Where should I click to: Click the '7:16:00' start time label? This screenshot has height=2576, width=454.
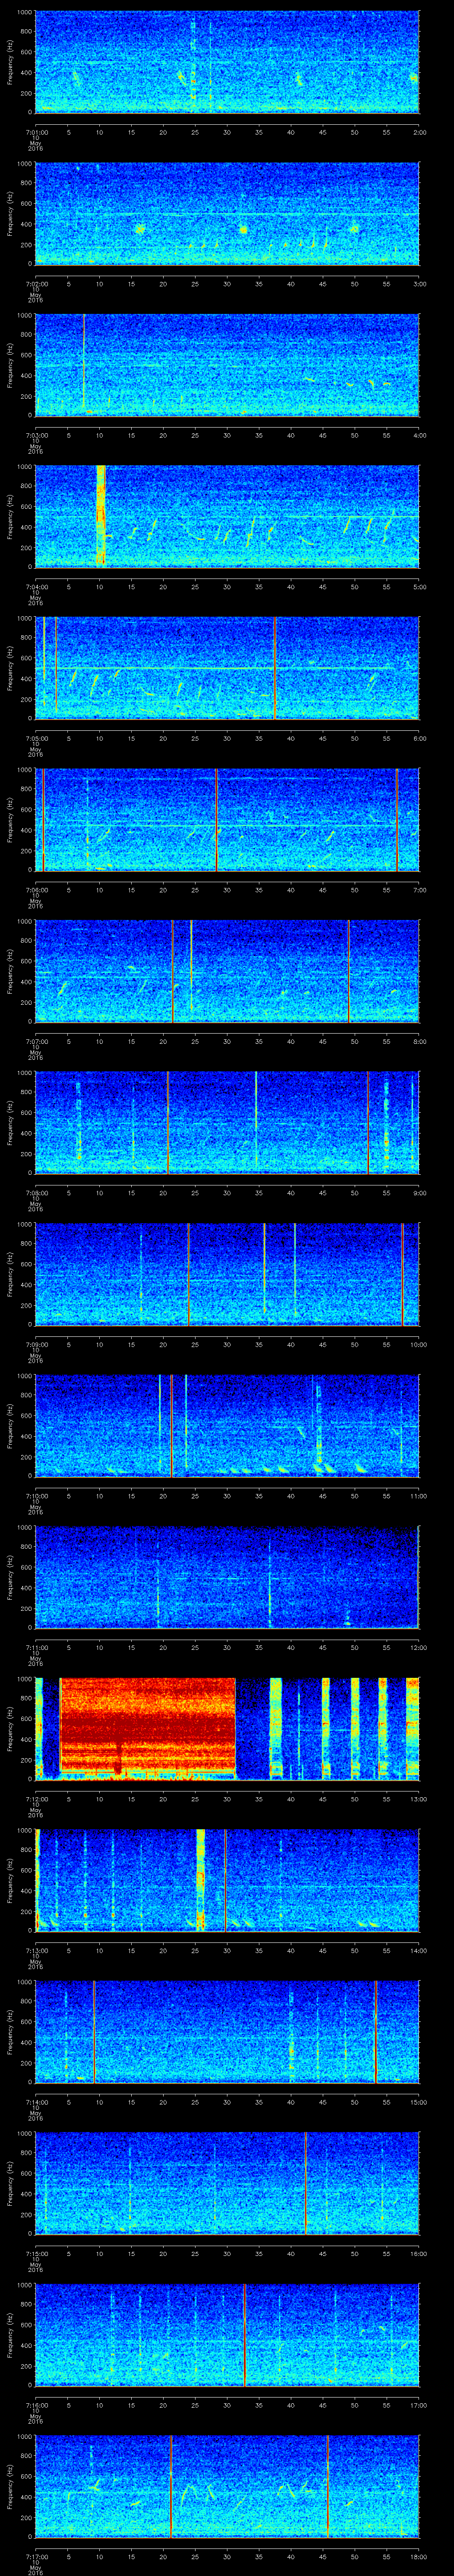click(36, 2405)
